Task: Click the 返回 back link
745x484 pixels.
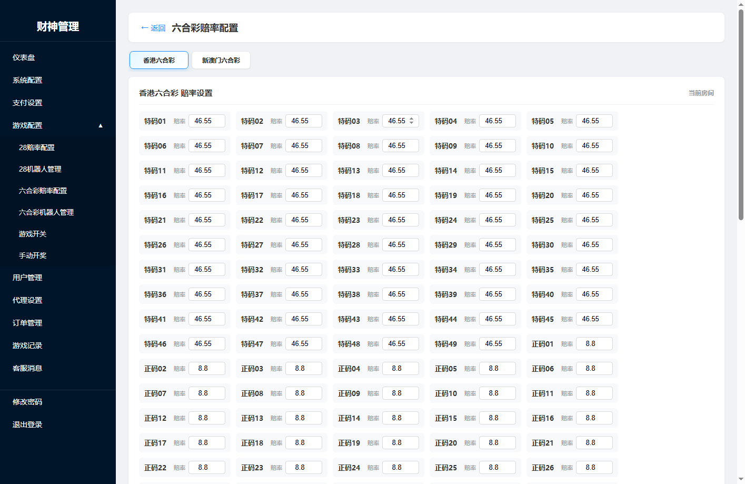Action: (x=153, y=28)
